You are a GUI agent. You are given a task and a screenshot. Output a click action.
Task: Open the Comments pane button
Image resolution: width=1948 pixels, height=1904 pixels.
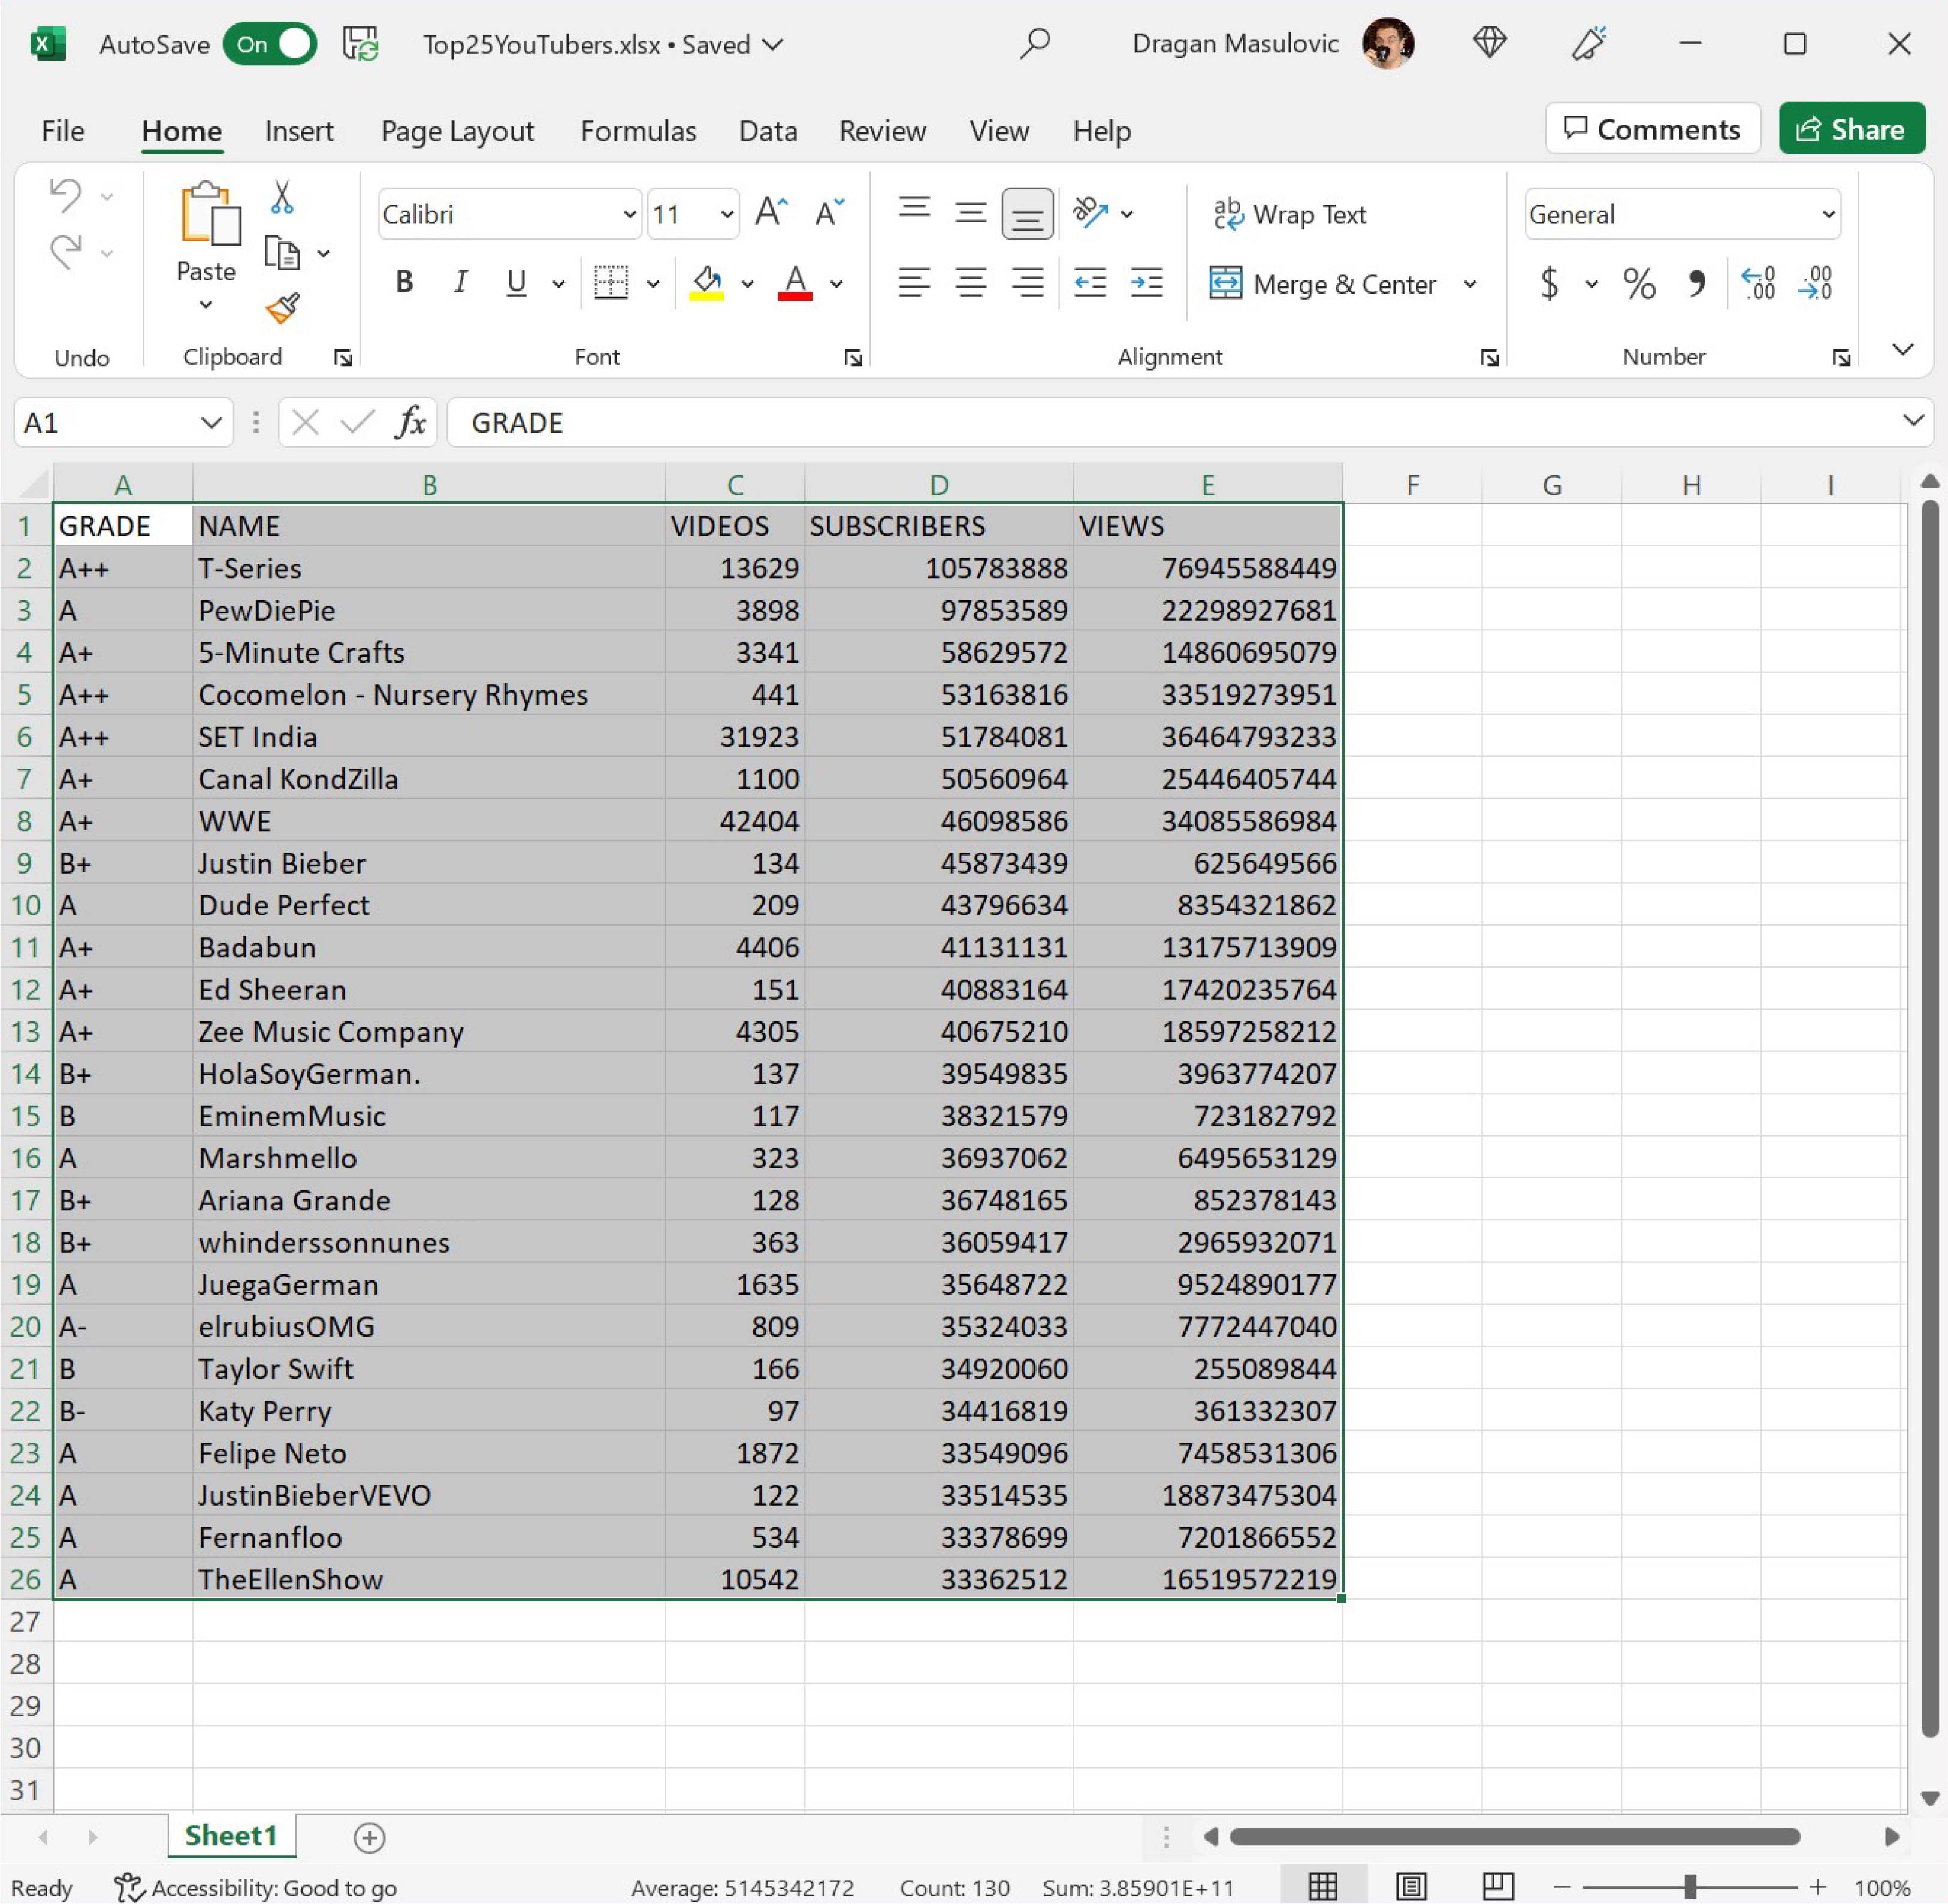pyautogui.click(x=1652, y=129)
